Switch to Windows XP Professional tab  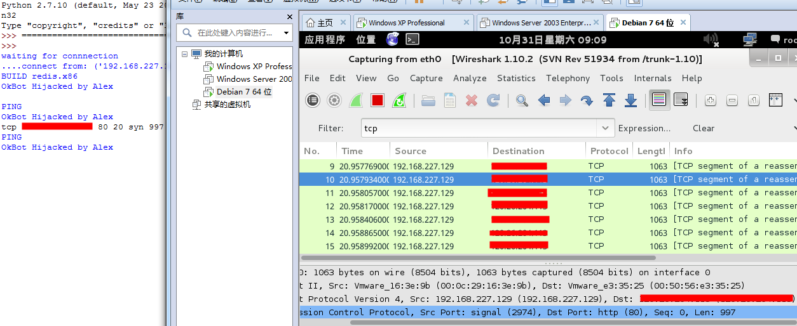[x=413, y=23]
